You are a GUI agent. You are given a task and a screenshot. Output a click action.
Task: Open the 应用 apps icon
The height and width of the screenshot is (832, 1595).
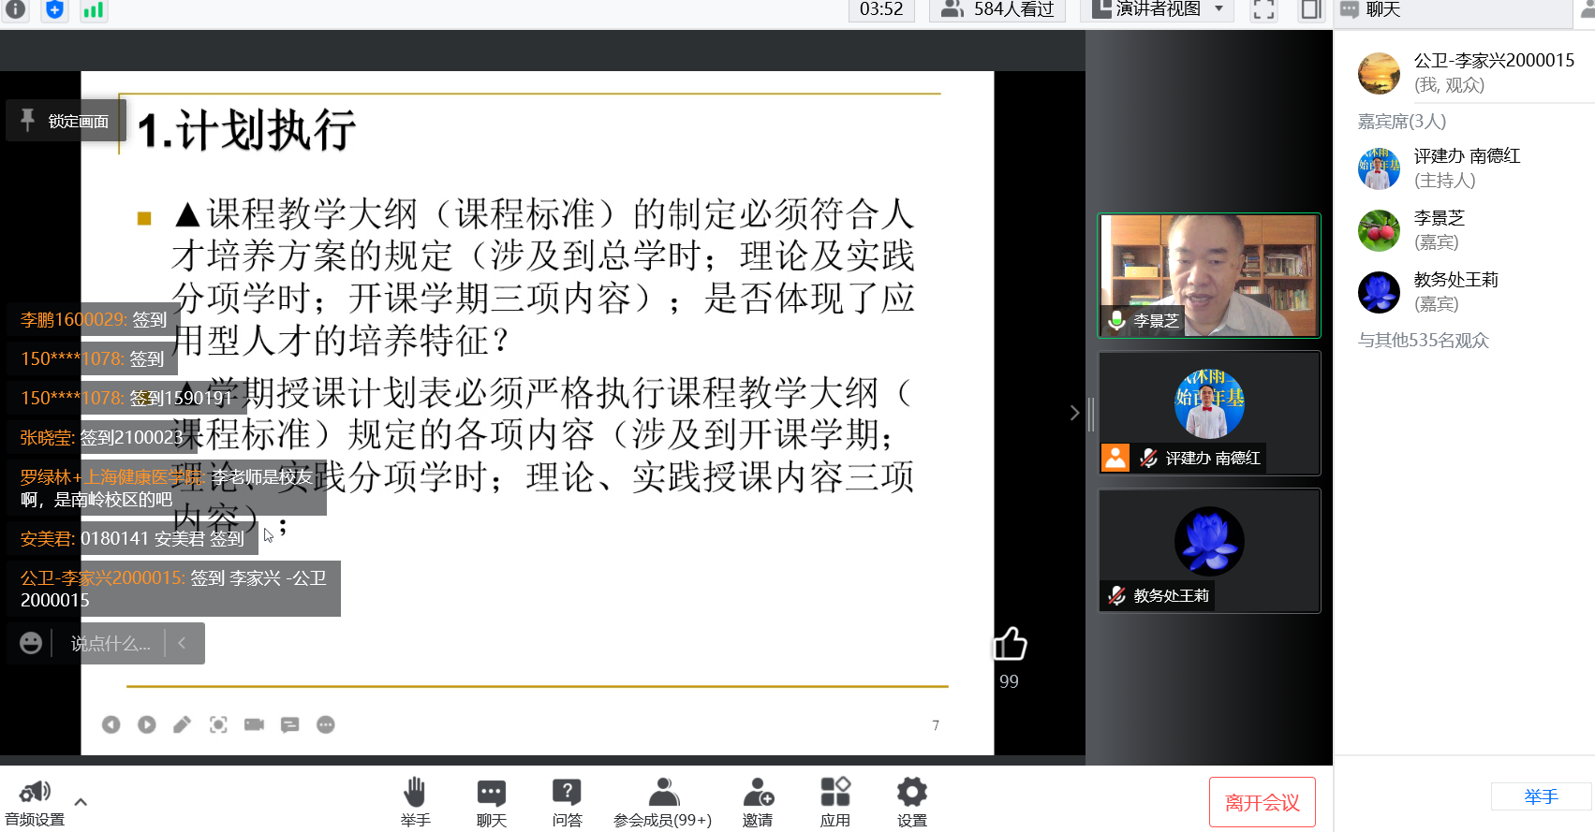[834, 802]
